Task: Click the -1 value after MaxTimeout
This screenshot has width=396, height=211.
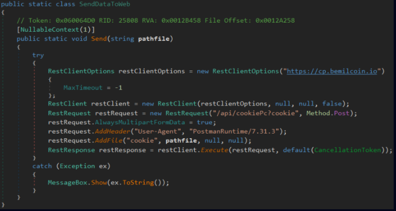Action: click(118, 88)
